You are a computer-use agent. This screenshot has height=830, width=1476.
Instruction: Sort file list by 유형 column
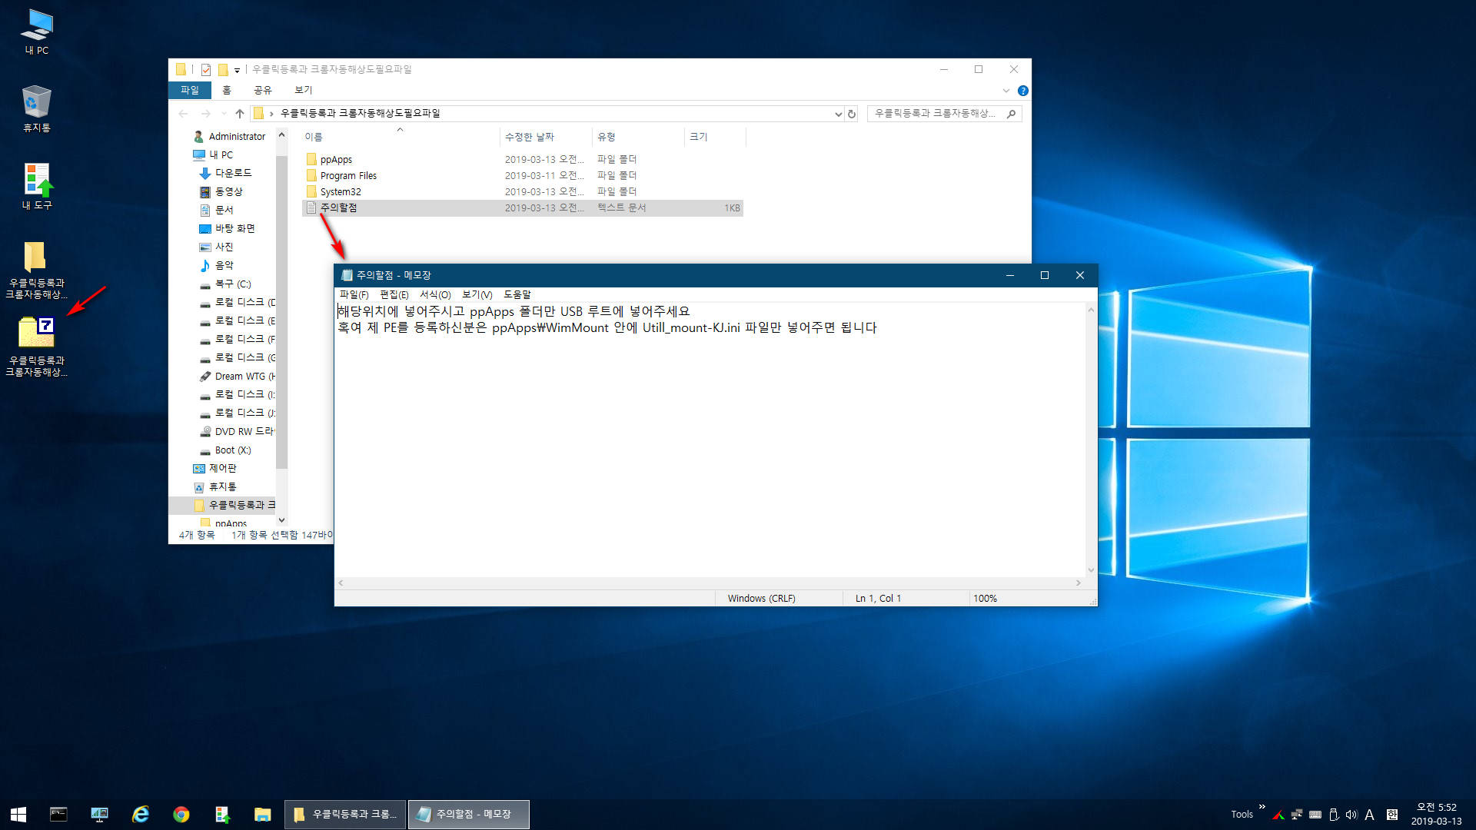[637, 137]
